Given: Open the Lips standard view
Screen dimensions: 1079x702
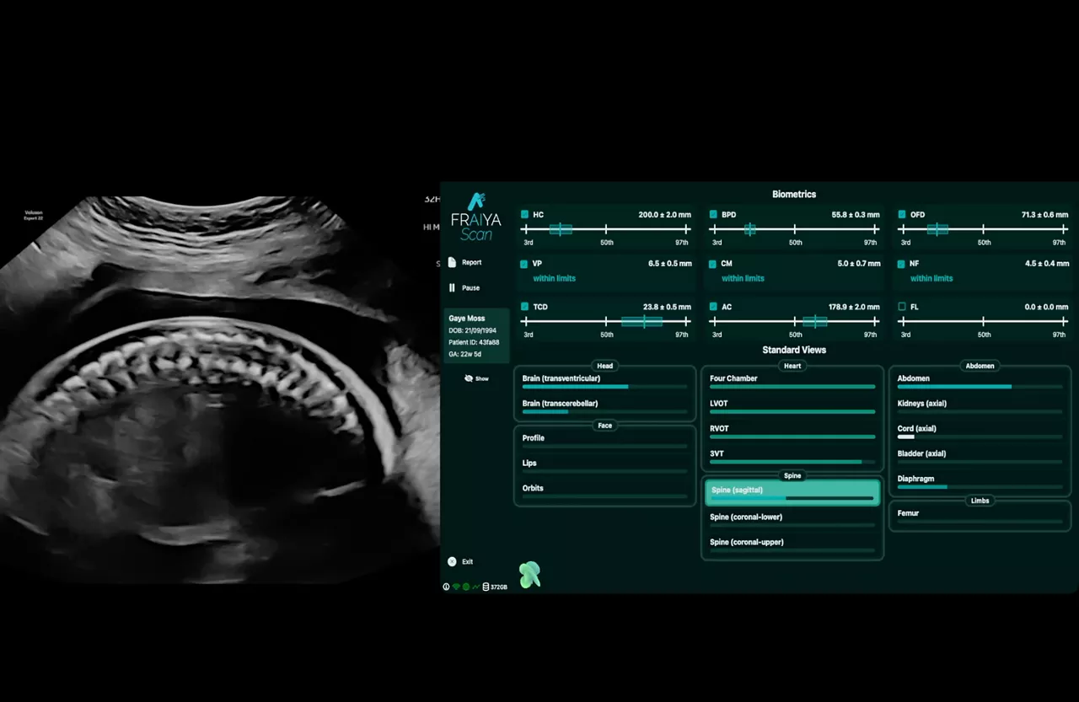Looking at the screenshot, I should tap(604, 466).
